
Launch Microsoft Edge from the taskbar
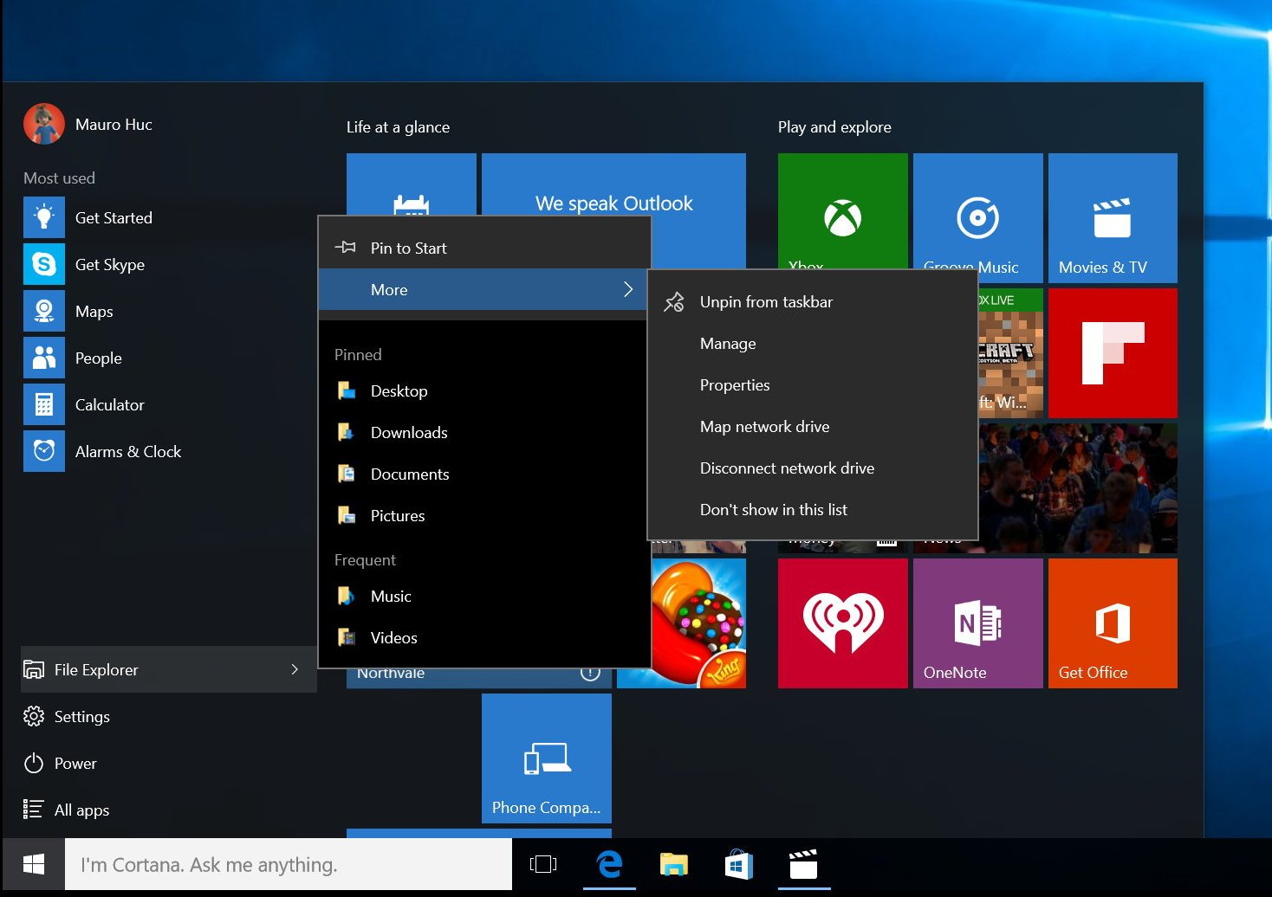pyautogui.click(x=609, y=864)
